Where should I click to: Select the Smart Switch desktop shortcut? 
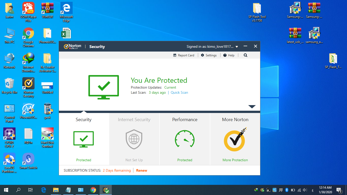[x=28, y=161]
